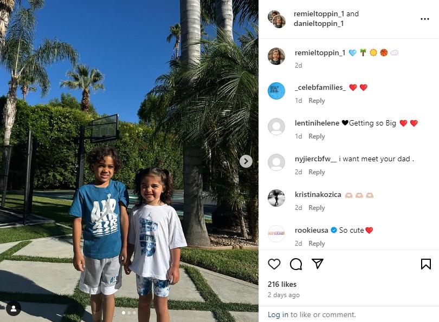View who liked via 216 likes

point(282,284)
